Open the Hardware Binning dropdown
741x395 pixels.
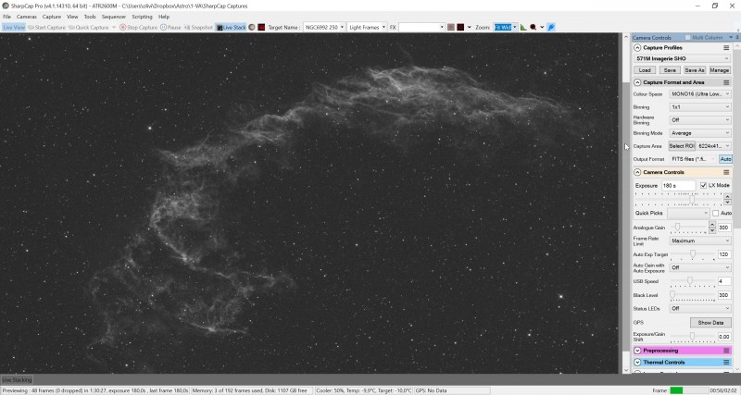[x=700, y=120]
